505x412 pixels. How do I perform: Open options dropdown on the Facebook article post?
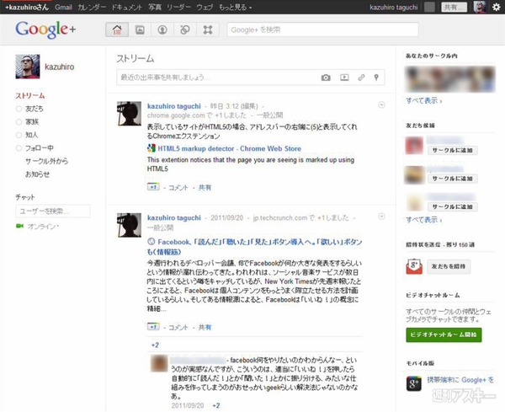click(381, 217)
